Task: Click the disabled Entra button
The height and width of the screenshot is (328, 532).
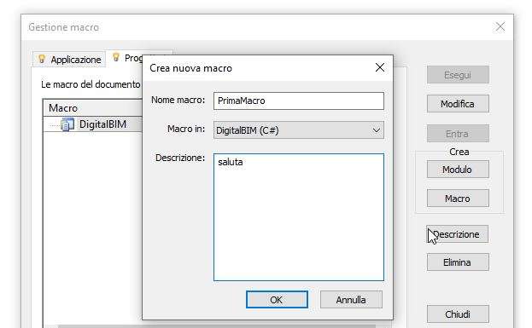Action: tap(458, 134)
